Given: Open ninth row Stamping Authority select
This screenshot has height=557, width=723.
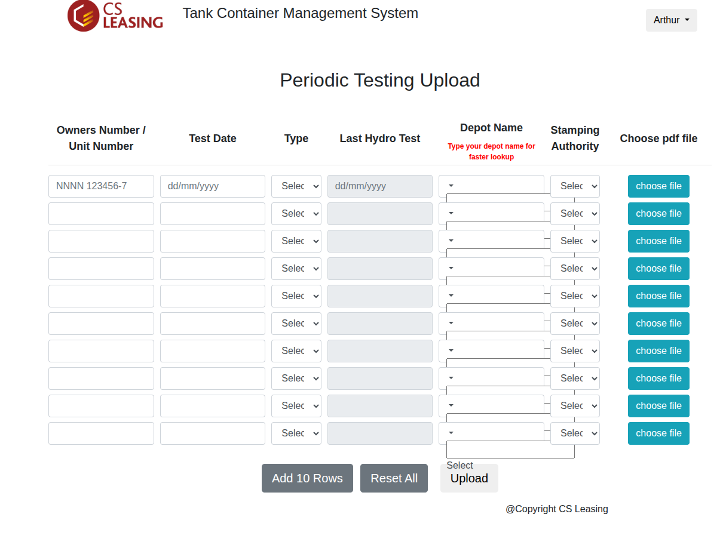Looking at the screenshot, I should coord(575,406).
